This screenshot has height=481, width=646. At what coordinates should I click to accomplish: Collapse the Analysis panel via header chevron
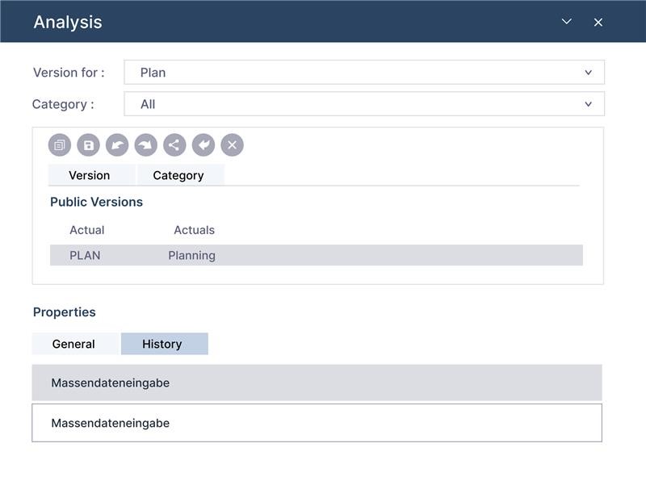568,22
